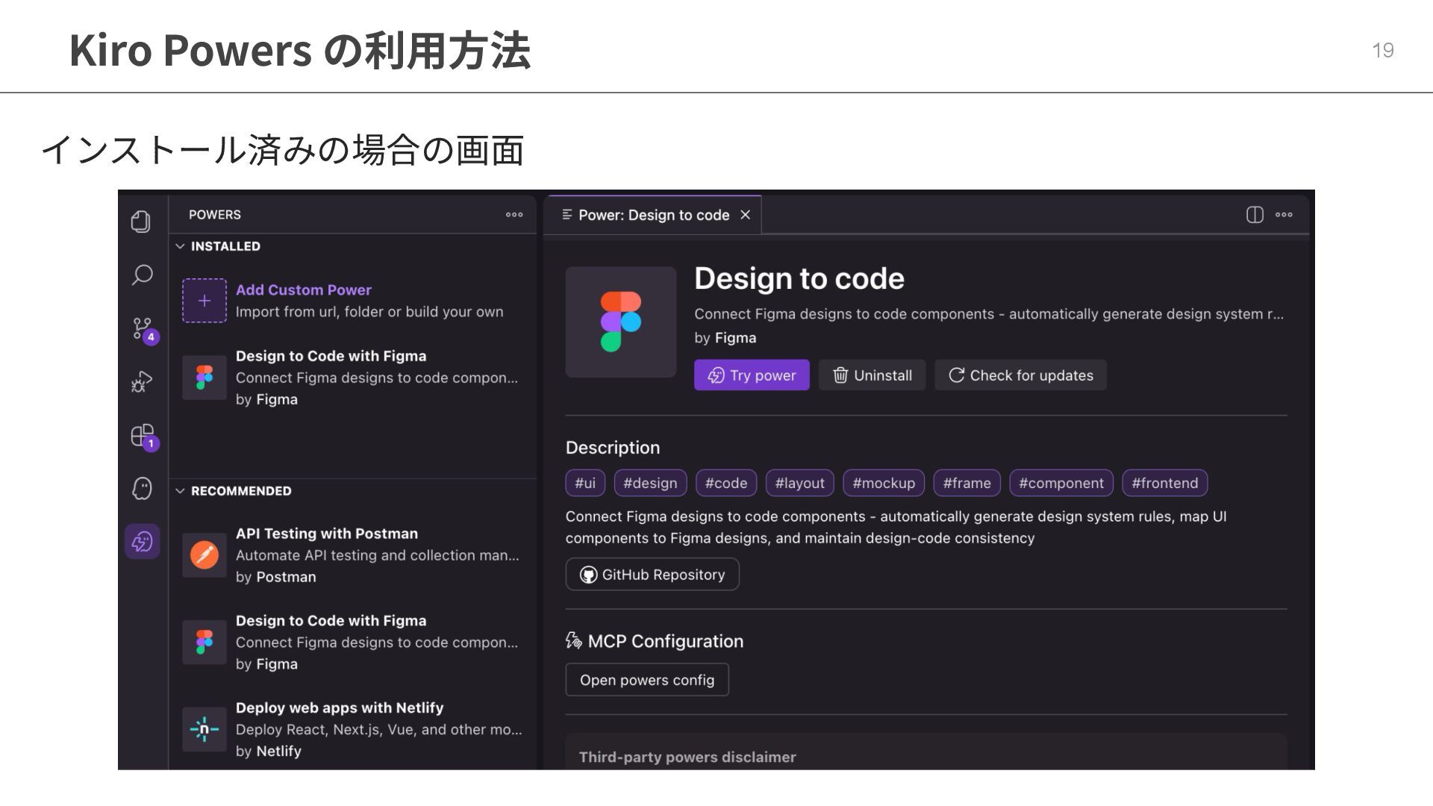This screenshot has height=806, width=1433.
Task: Select the Powers icon in the activity bar
Action: tap(142, 542)
